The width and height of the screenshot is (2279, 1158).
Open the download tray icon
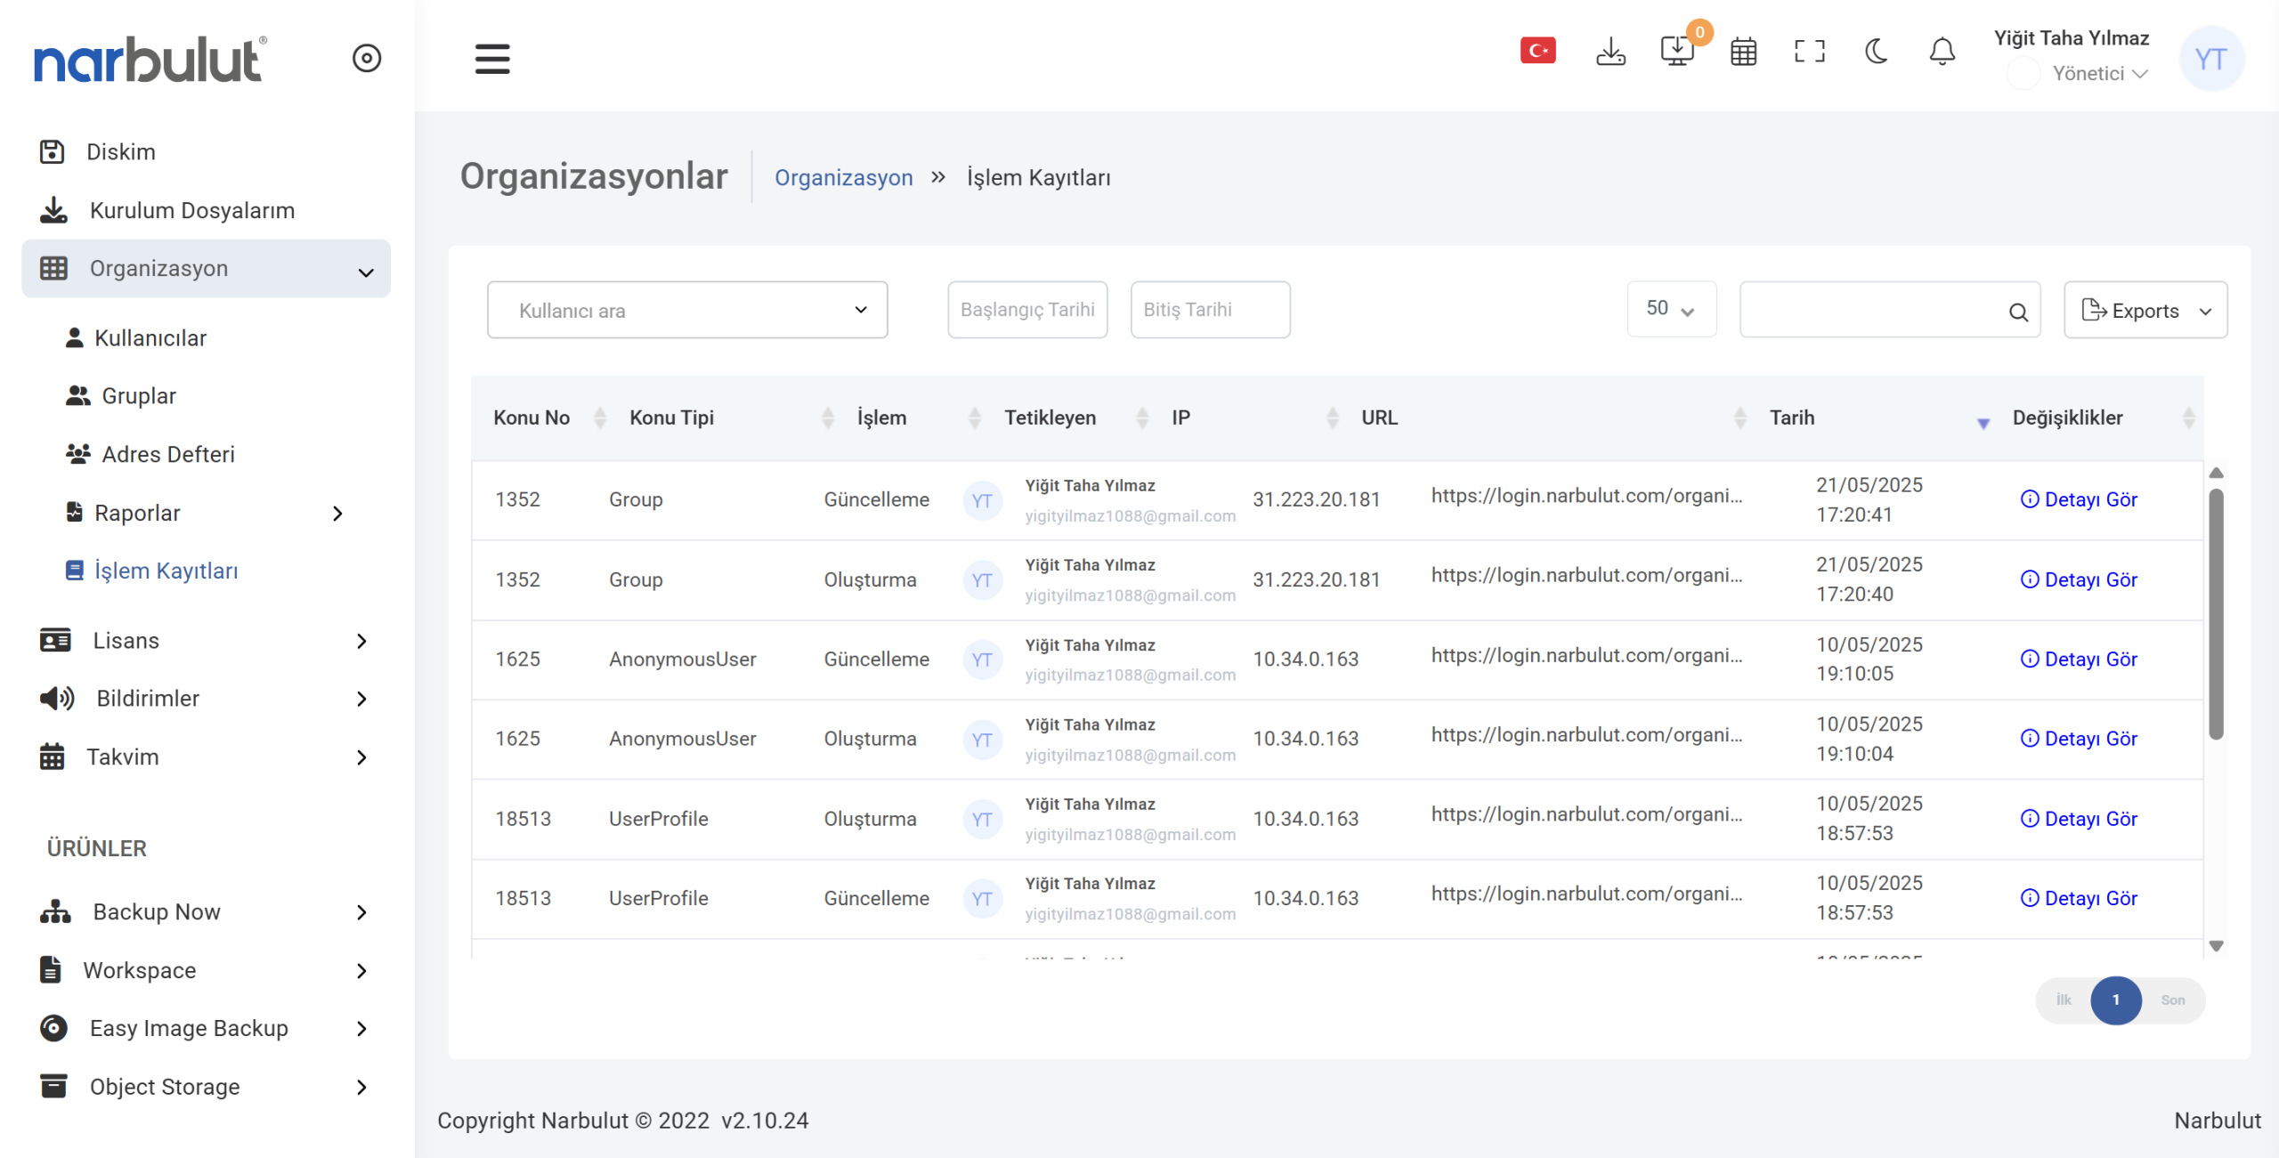(x=1610, y=52)
